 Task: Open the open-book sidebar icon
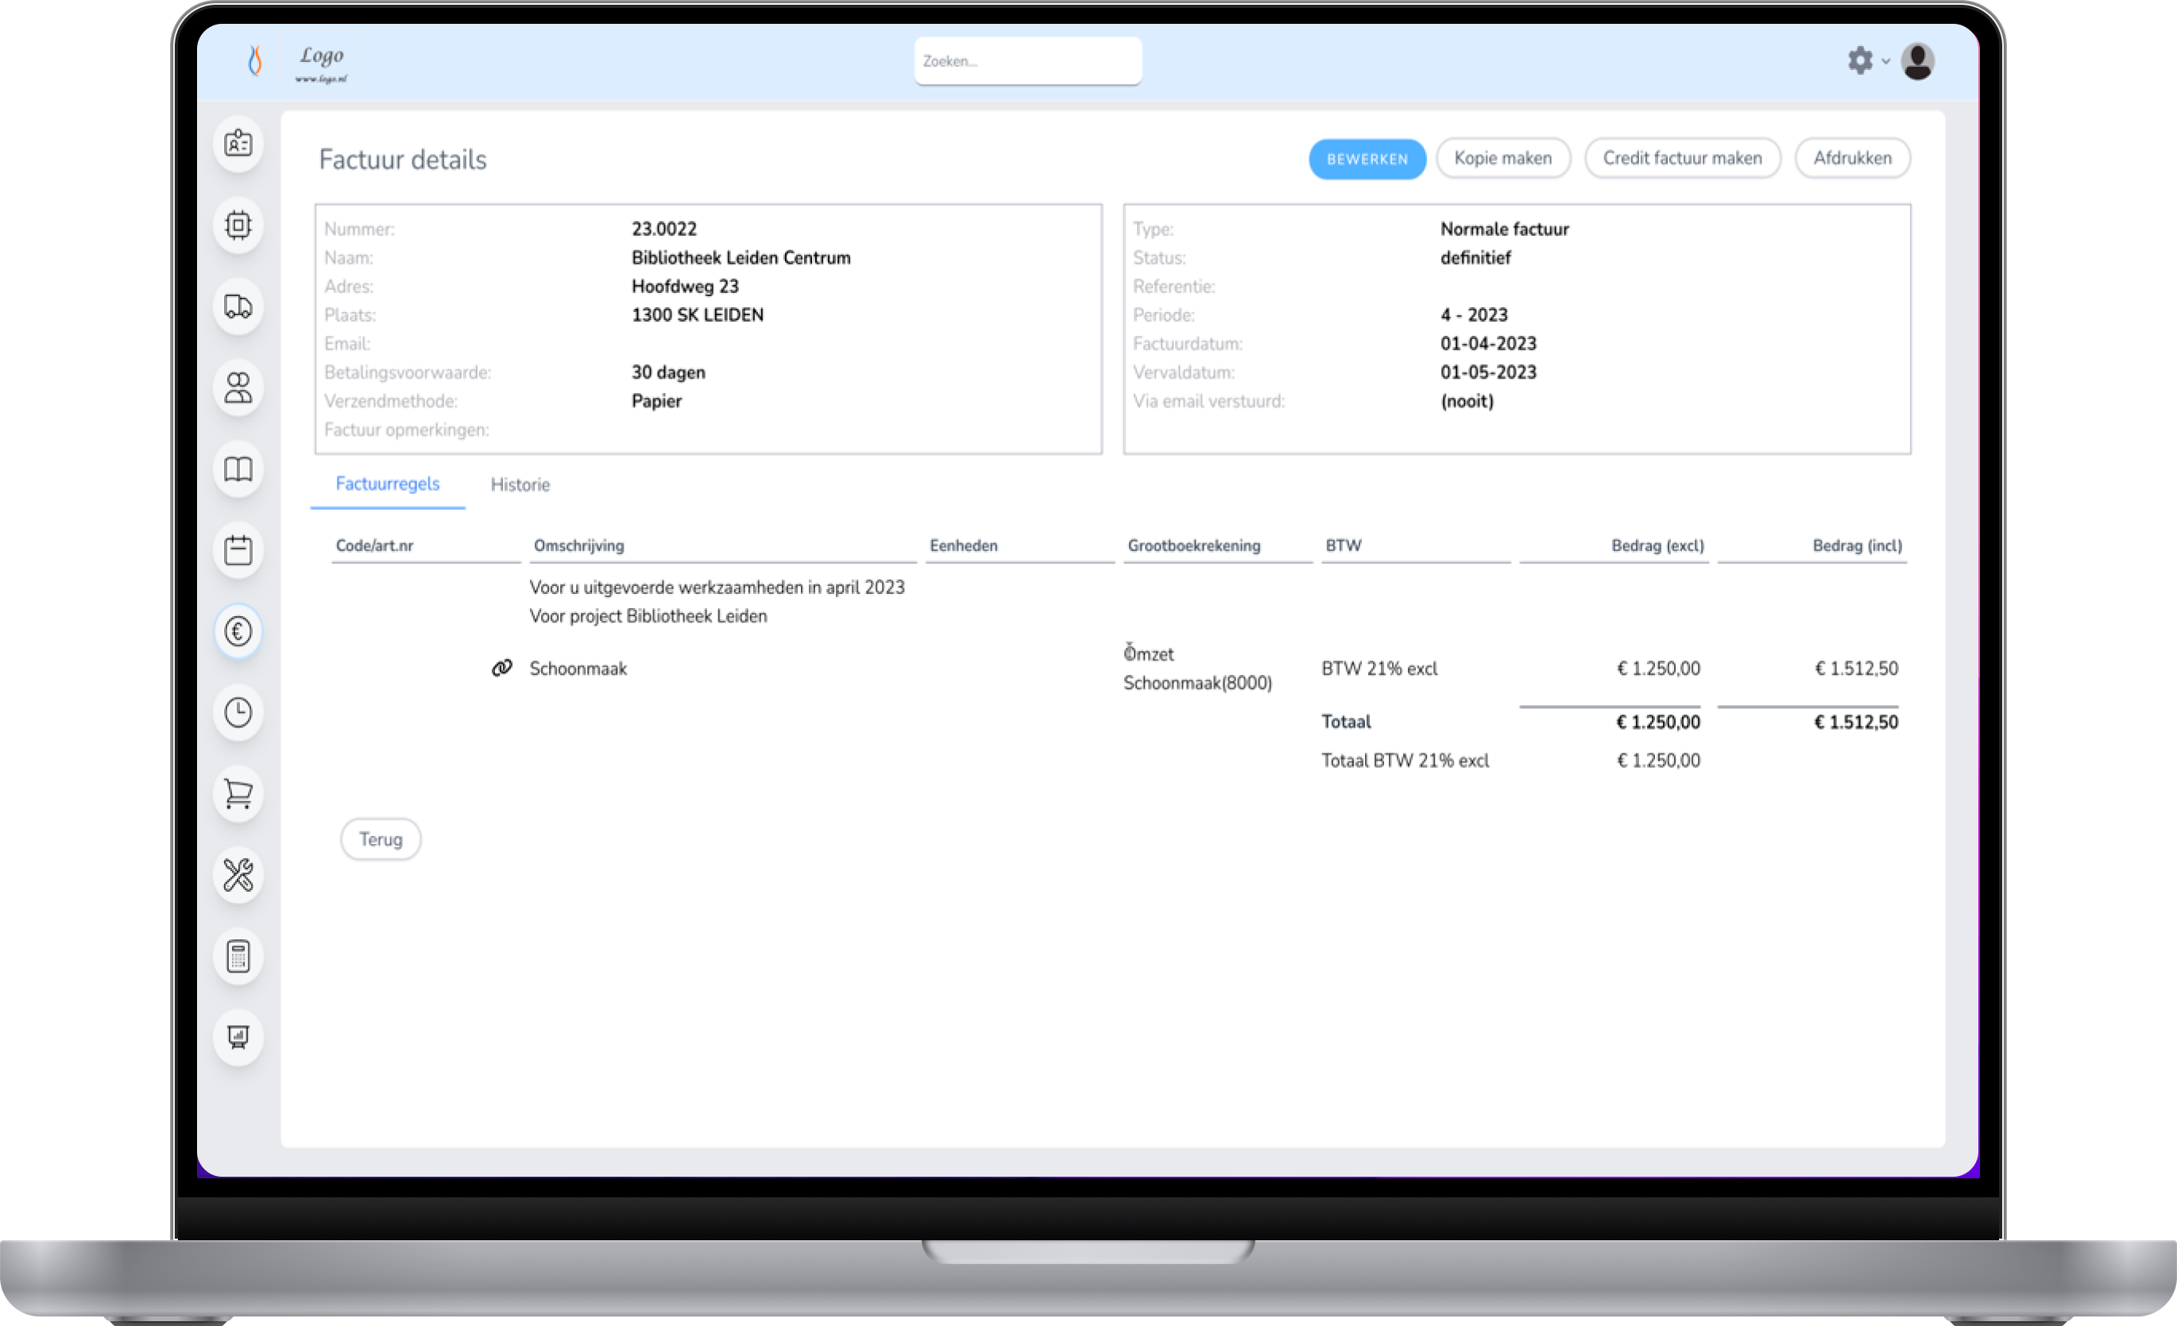[238, 468]
